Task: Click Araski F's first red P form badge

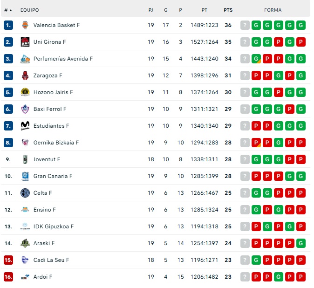Action: point(256,243)
